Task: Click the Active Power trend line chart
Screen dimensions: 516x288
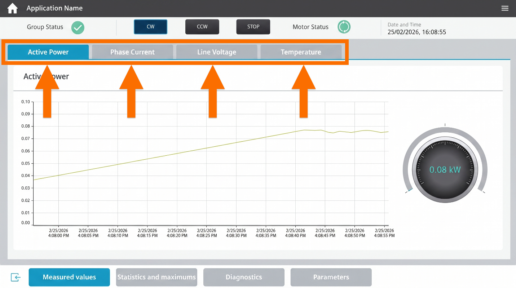Action: (211, 164)
